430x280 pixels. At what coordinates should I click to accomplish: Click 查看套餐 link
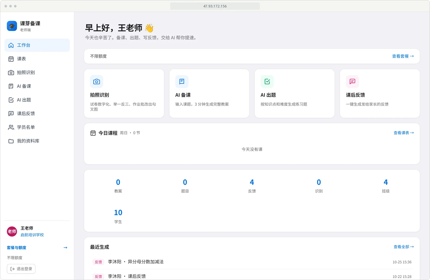click(403, 56)
